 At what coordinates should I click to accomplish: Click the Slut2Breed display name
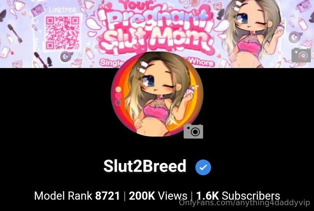145,166
